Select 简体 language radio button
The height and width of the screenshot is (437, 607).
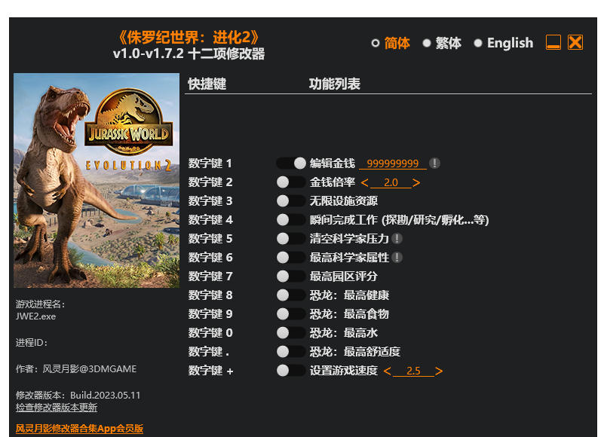375,43
